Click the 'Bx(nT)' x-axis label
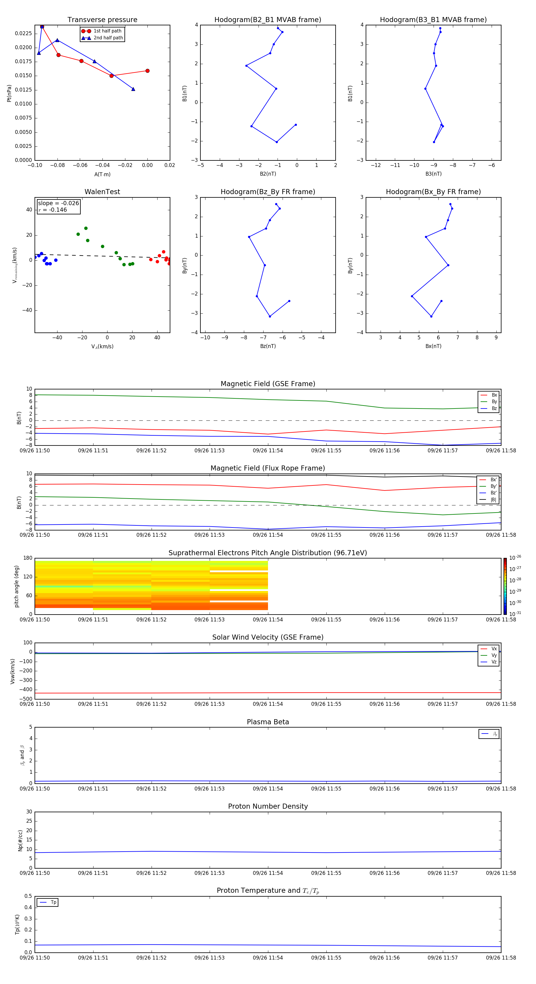 pos(433,346)
